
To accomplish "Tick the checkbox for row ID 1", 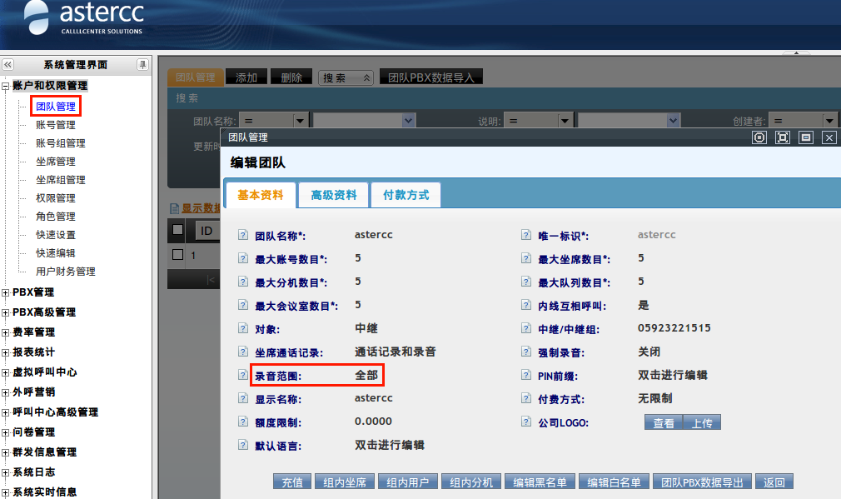I will point(177,255).
